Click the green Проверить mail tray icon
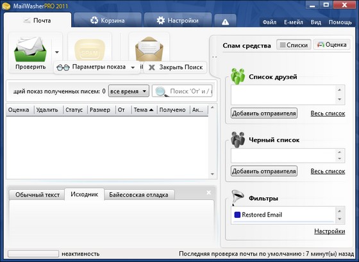 (30, 49)
